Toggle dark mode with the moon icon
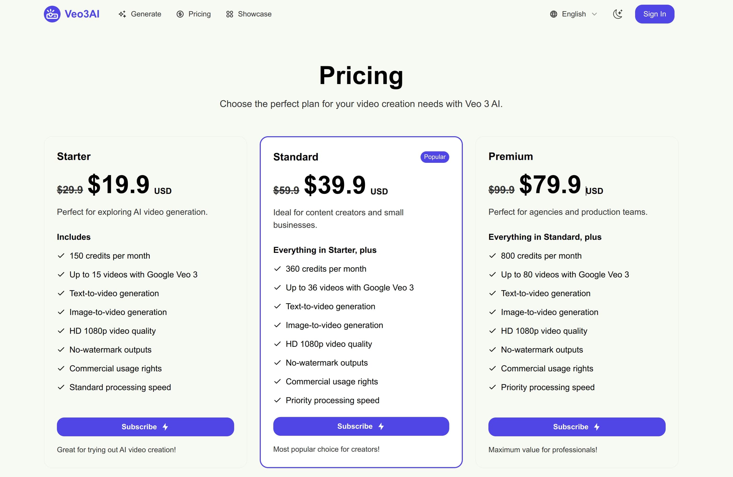733x477 pixels. [618, 14]
